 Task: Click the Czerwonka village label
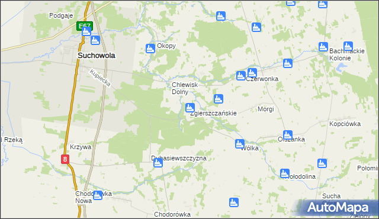tap(262, 79)
